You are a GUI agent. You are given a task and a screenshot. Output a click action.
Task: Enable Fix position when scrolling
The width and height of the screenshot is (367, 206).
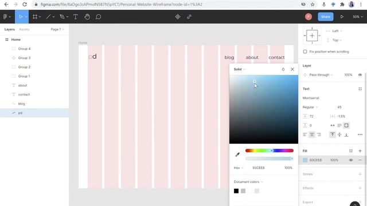305,51
